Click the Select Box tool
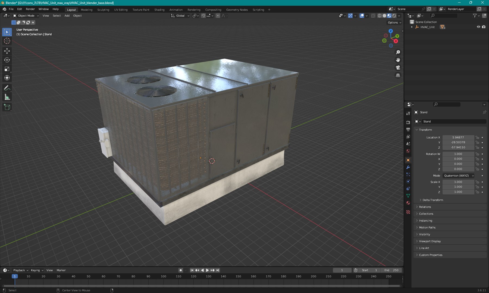 click(x=7, y=32)
